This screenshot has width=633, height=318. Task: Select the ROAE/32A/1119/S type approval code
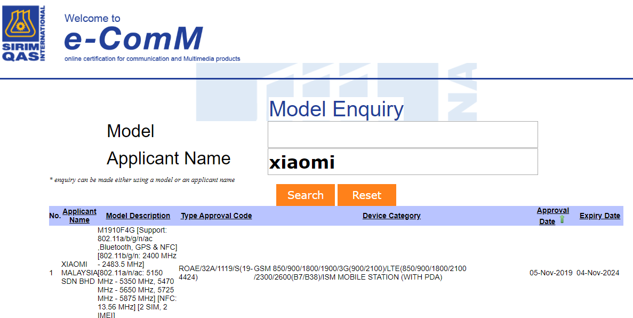point(215,273)
